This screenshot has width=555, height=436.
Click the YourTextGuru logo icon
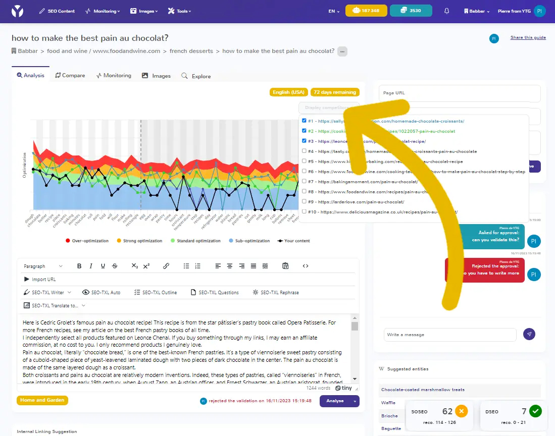[17, 11]
